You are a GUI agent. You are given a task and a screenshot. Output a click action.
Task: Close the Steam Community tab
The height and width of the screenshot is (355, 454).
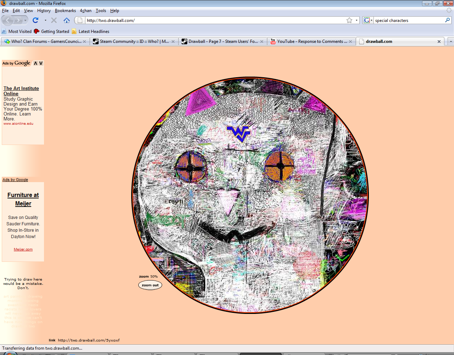173,41
